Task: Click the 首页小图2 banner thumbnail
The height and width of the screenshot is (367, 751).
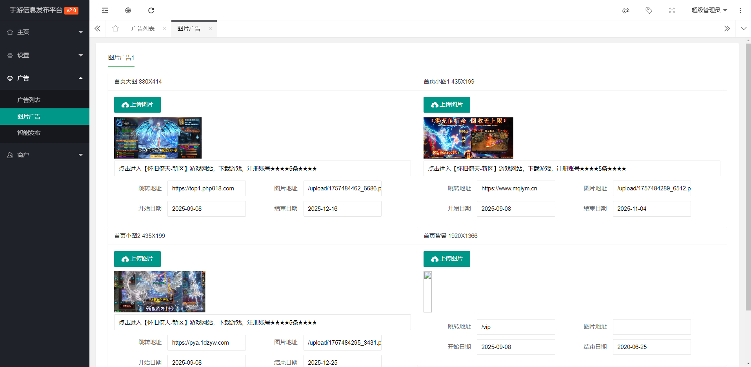Action: pyautogui.click(x=160, y=292)
